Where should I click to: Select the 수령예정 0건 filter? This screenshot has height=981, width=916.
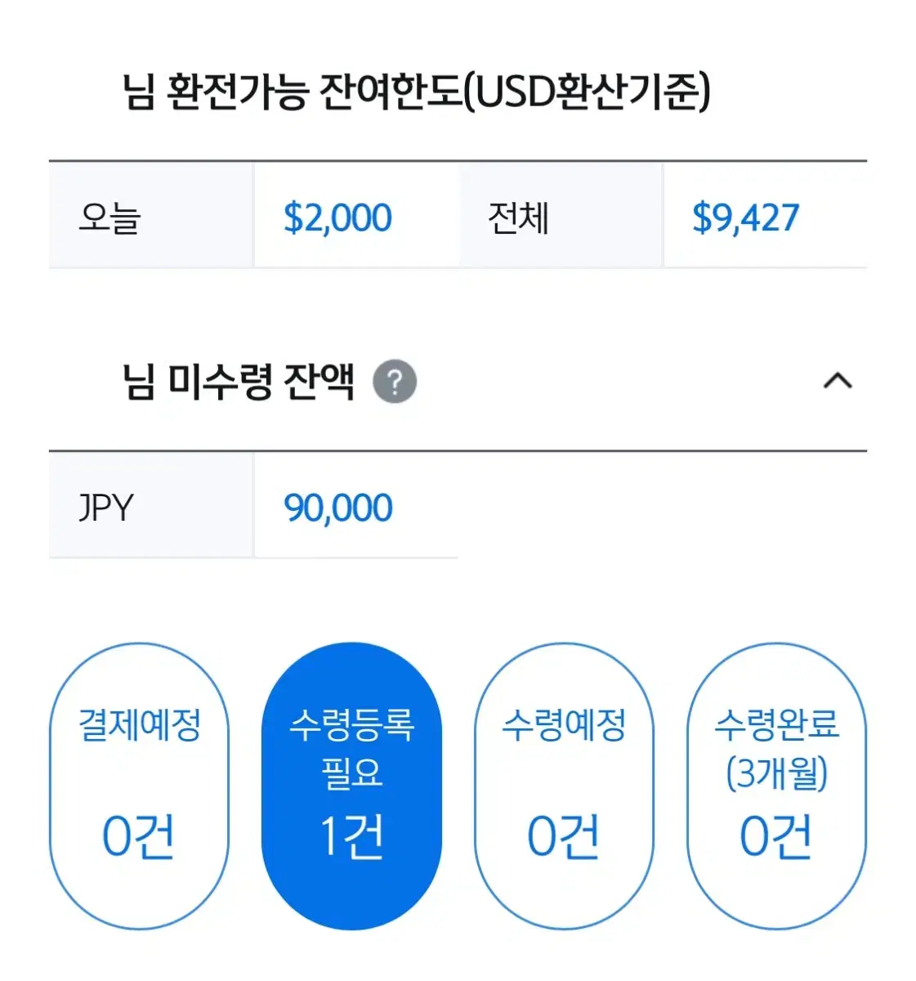tap(564, 786)
